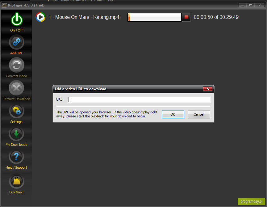Click the 'On / Off' label under the power icon

click(x=17, y=30)
